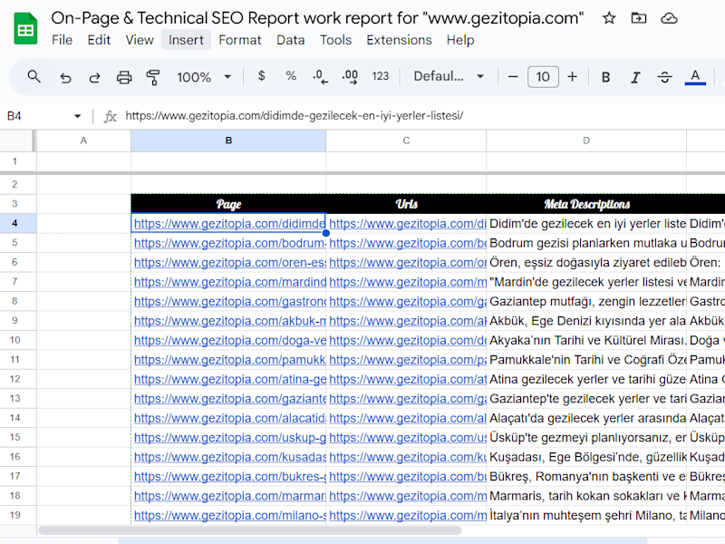This screenshot has width=725, height=544.
Task: Open the Search menus magnifier
Action: pyautogui.click(x=34, y=76)
